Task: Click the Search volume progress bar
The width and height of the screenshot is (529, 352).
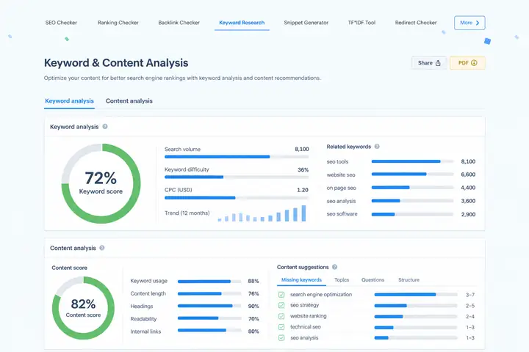Action: 237,157
